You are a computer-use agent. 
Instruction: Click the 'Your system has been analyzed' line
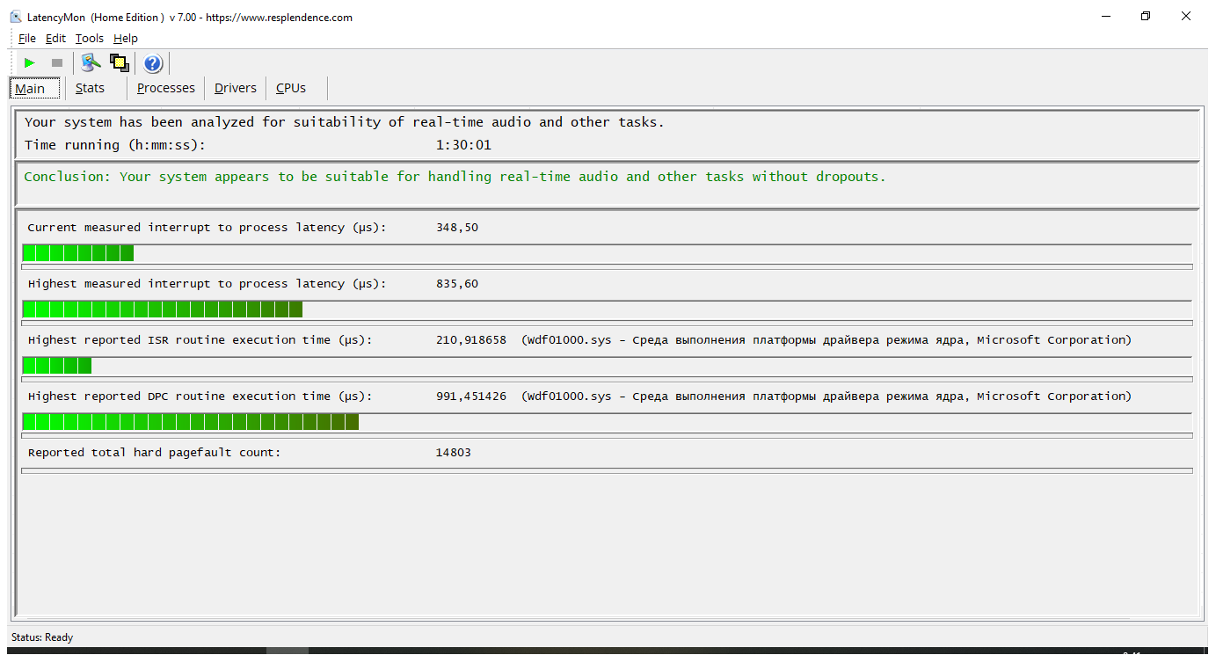pyautogui.click(x=345, y=122)
